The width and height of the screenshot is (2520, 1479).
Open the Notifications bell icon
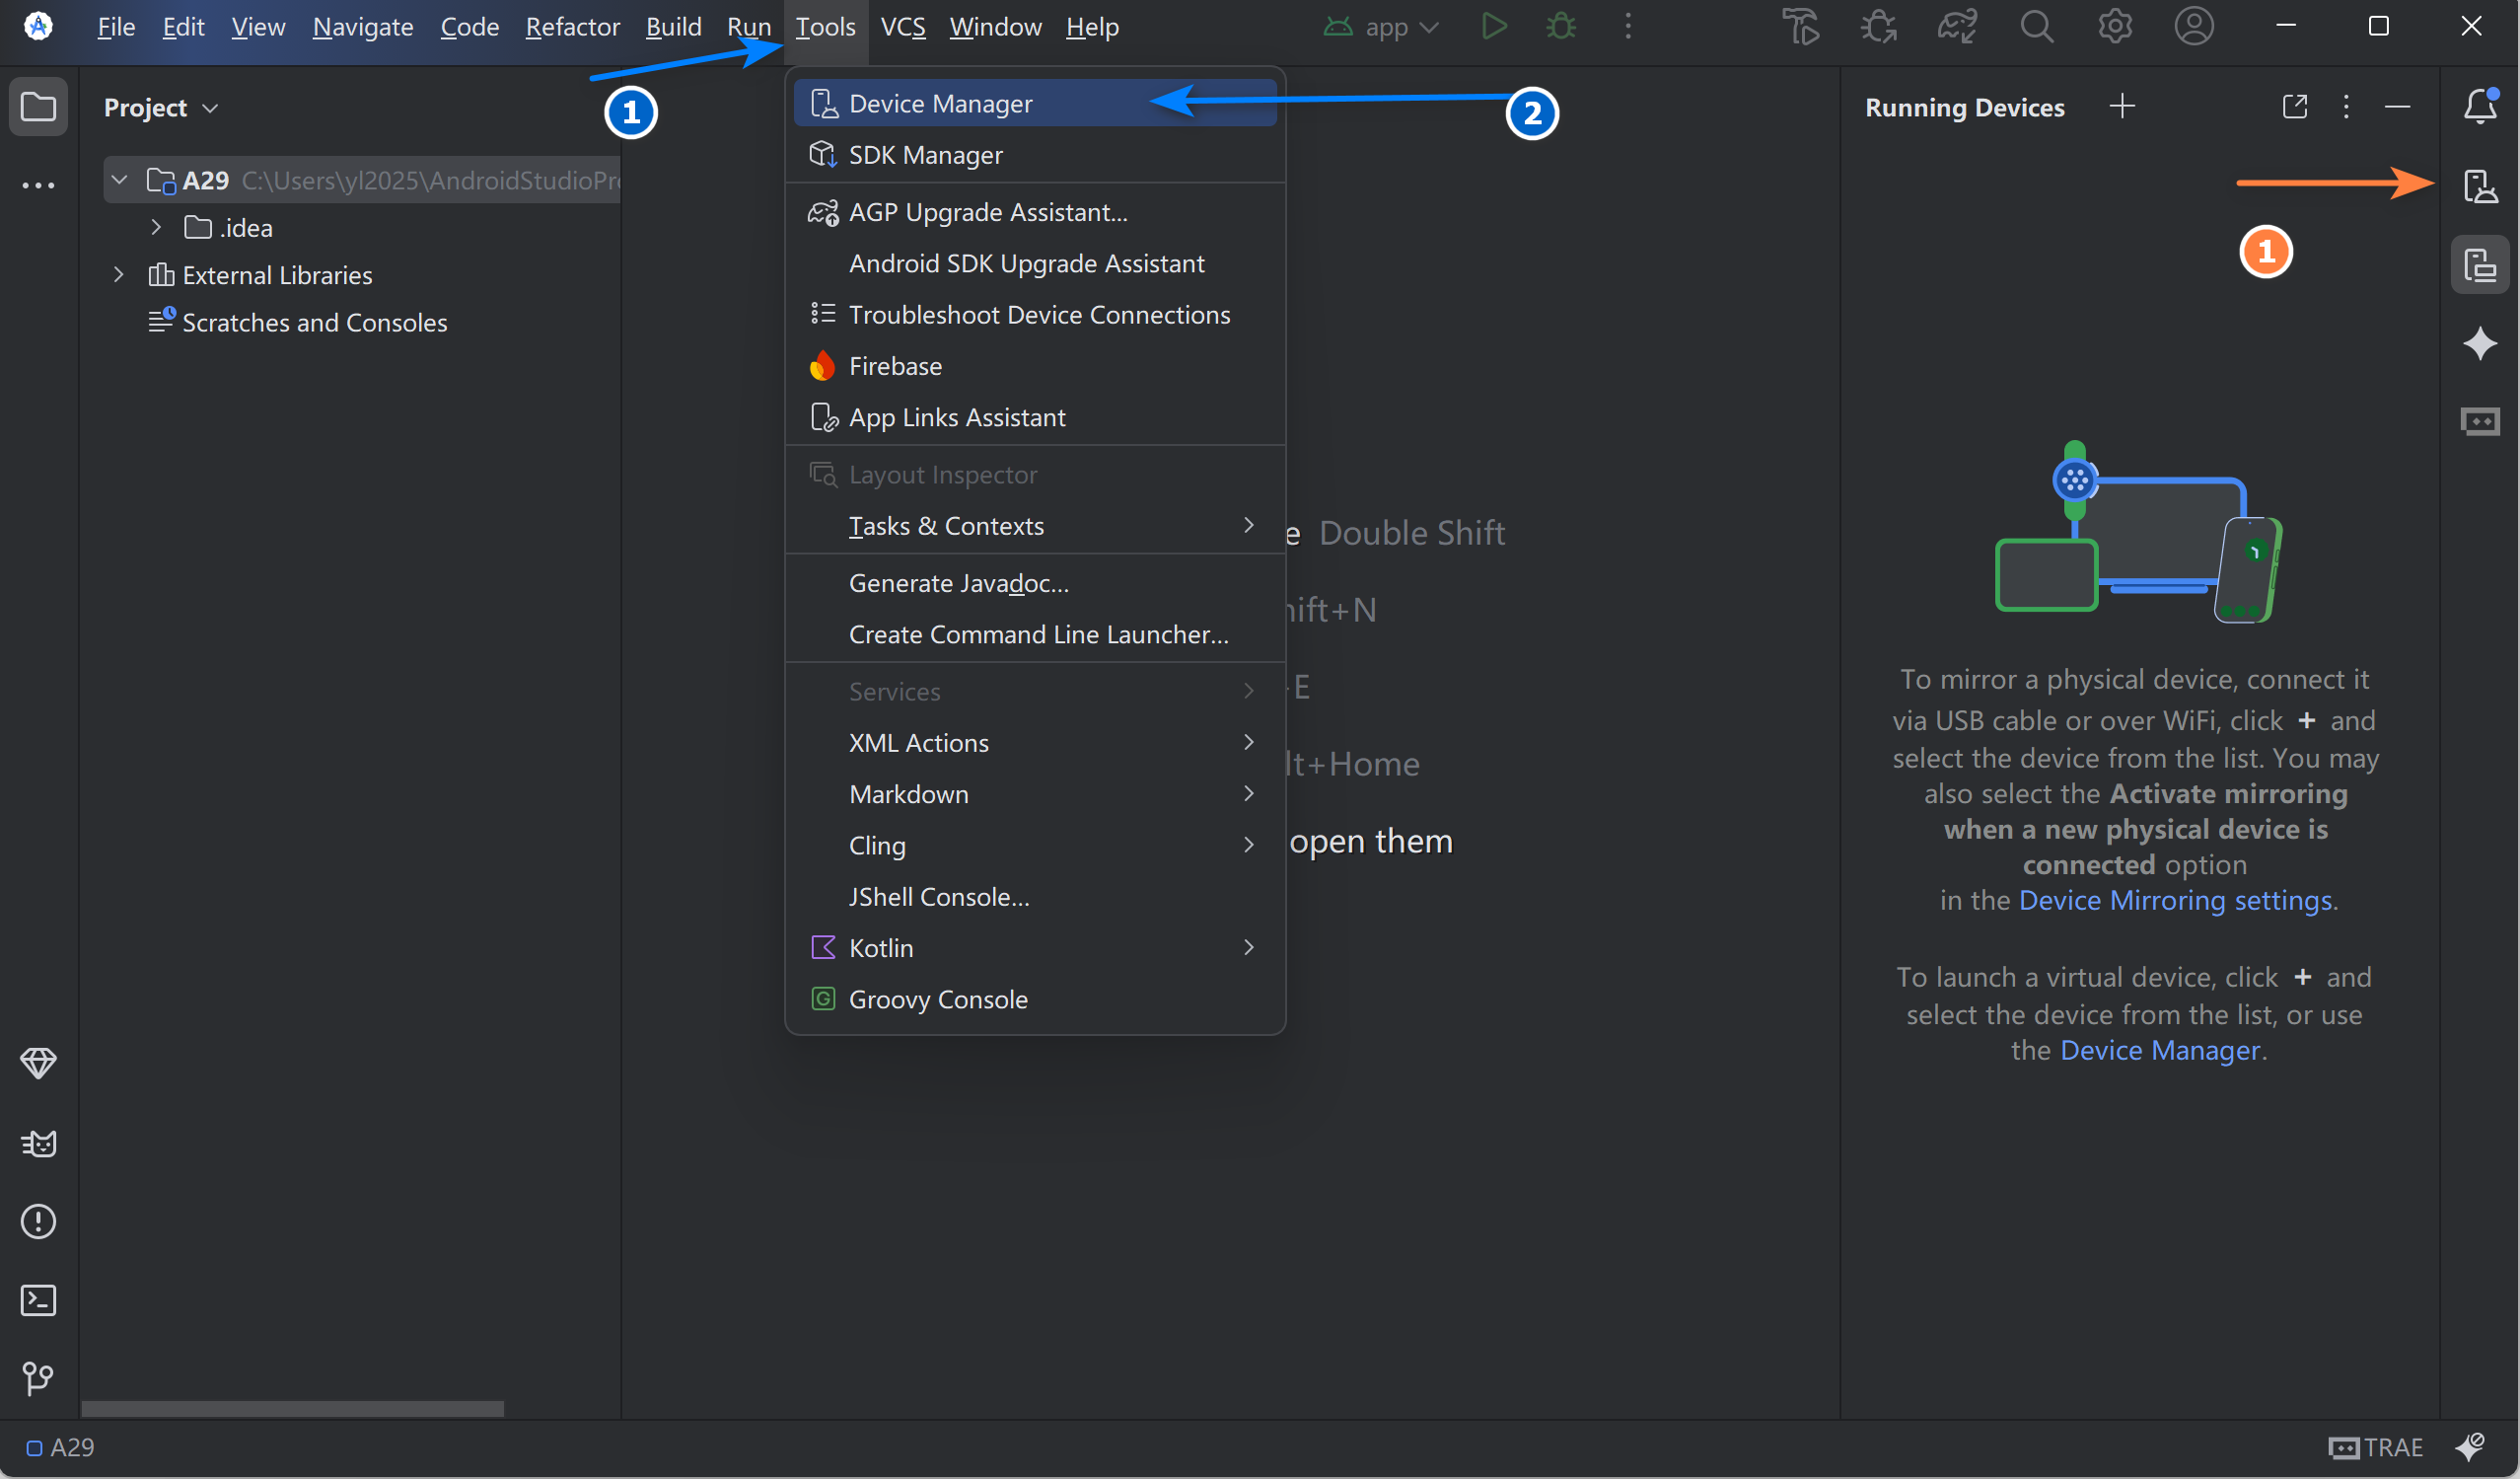coord(2480,107)
